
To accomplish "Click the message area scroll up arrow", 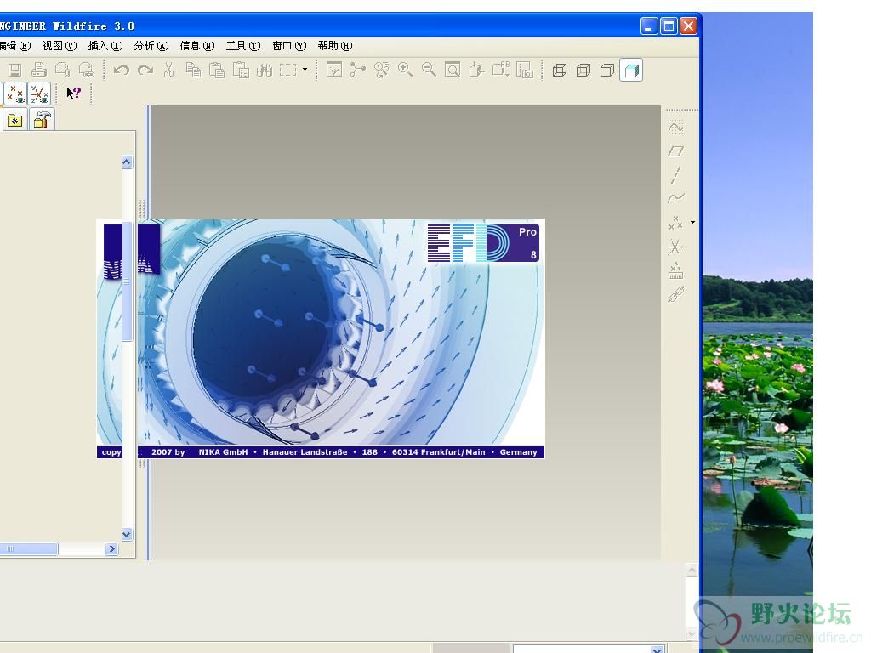I will click(x=692, y=571).
